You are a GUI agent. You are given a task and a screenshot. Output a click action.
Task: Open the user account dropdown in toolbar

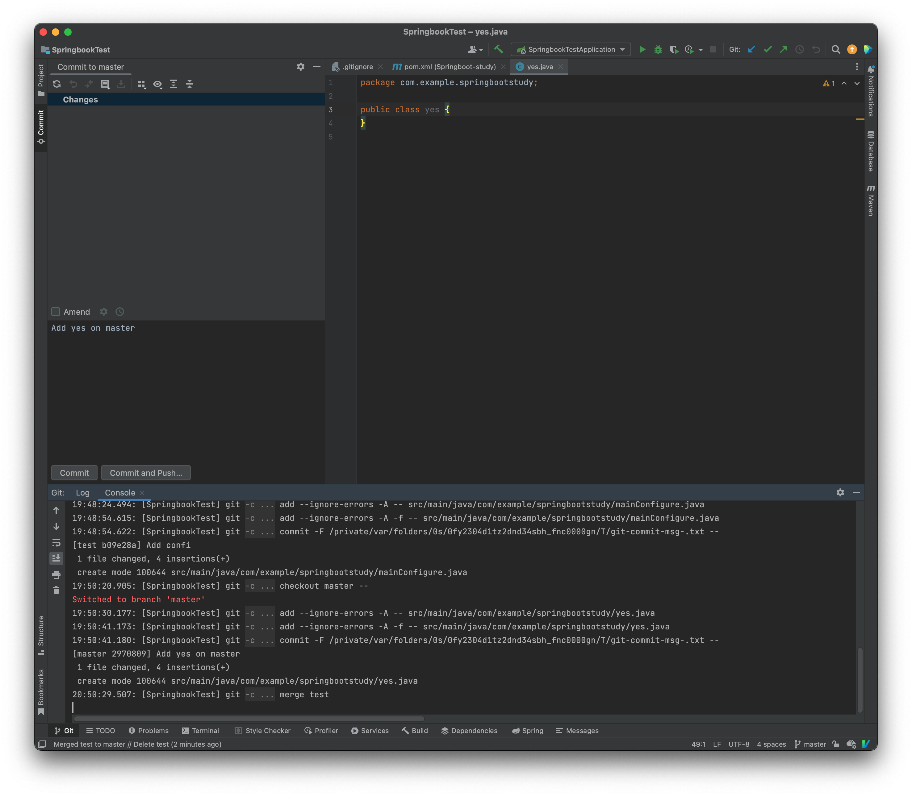tap(475, 50)
